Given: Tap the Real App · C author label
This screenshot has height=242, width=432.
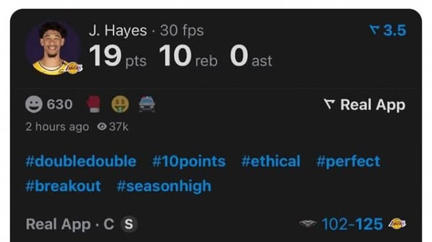Looking at the screenshot, I should 69,224.
